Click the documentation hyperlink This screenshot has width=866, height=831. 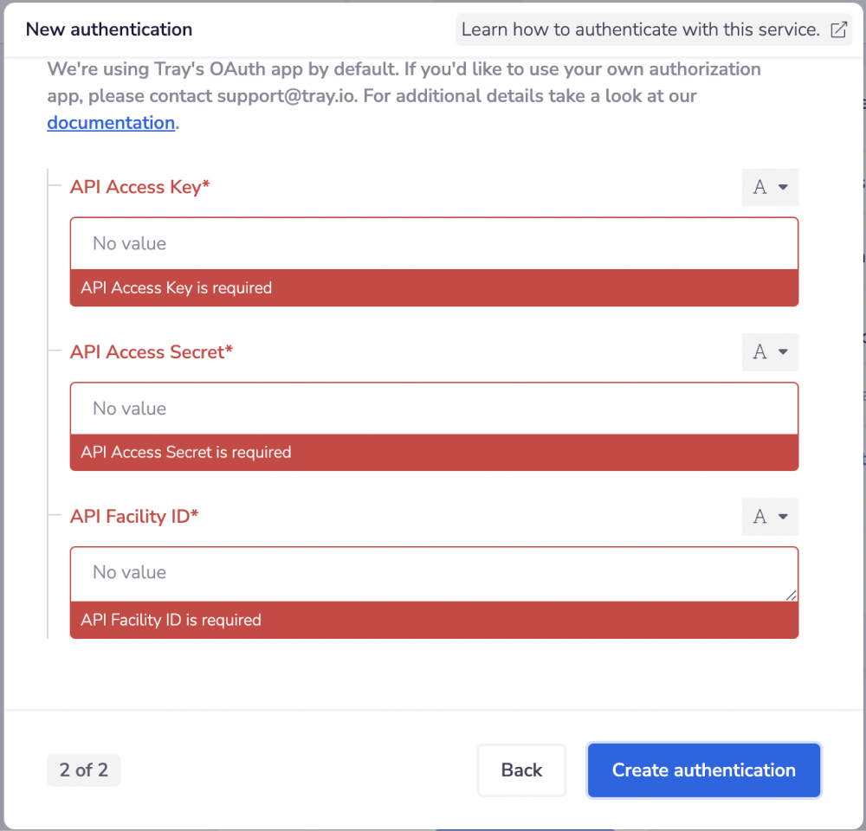[x=110, y=122]
